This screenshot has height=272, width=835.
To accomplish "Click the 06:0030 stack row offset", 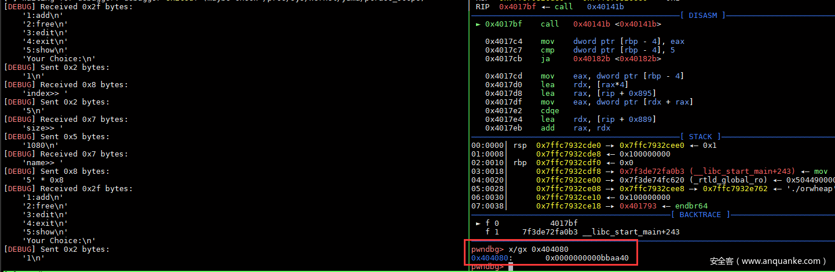I will (487, 197).
